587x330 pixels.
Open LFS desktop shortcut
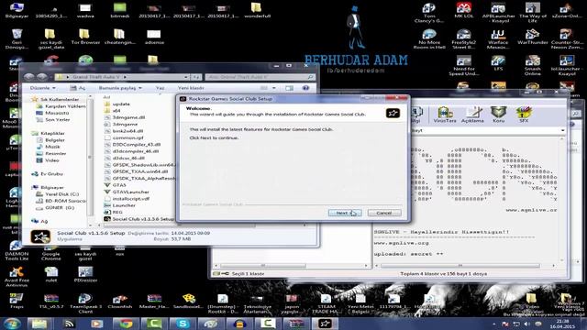pyautogui.click(x=498, y=63)
